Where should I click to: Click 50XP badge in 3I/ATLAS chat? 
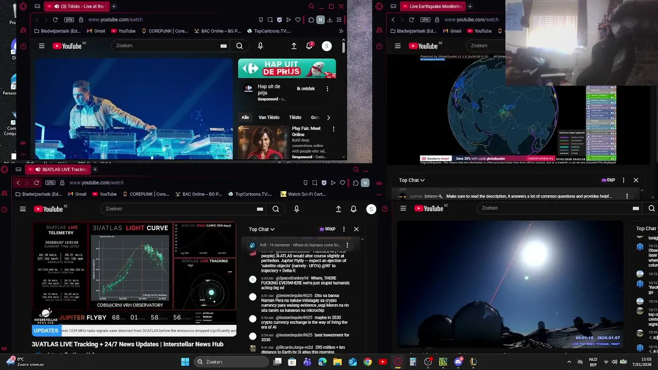coord(327,229)
